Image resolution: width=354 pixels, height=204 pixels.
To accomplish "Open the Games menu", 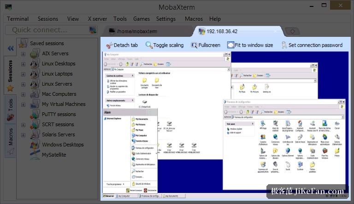I will point(142,19).
